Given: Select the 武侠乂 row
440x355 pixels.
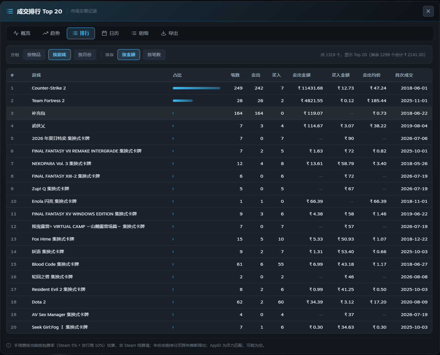Looking at the screenshot, I should point(219,126).
